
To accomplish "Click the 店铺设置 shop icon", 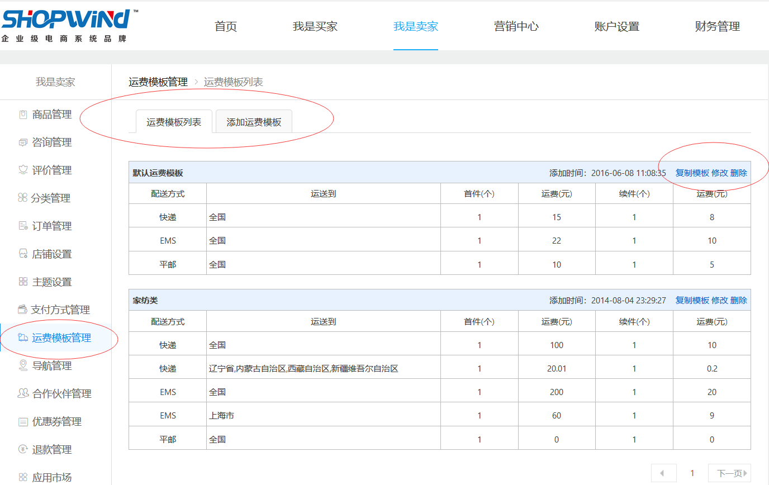I will tap(23, 254).
